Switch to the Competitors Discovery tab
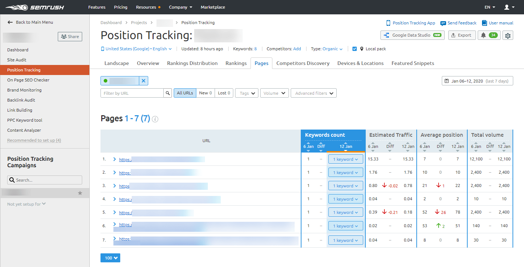This screenshot has width=524, height=267. [303, 63]
